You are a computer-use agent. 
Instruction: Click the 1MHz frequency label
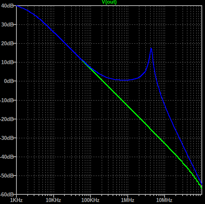coord(127,200)
